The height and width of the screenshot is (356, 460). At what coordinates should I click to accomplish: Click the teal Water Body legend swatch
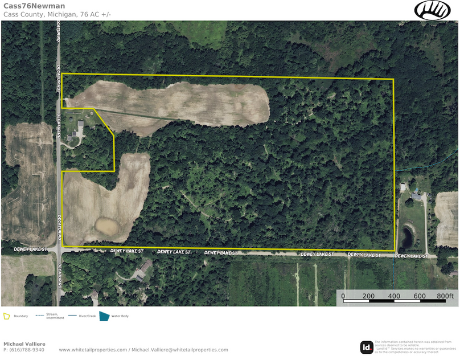pos(104,316)
